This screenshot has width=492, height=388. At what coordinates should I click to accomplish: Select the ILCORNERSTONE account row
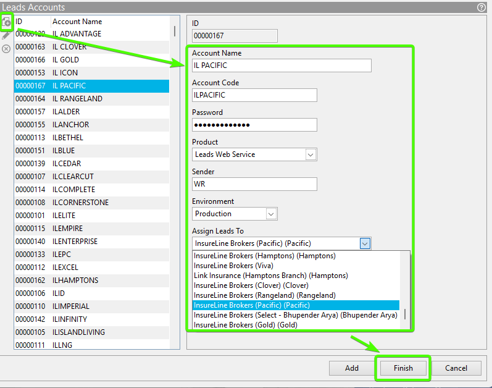tap(91, 203)
